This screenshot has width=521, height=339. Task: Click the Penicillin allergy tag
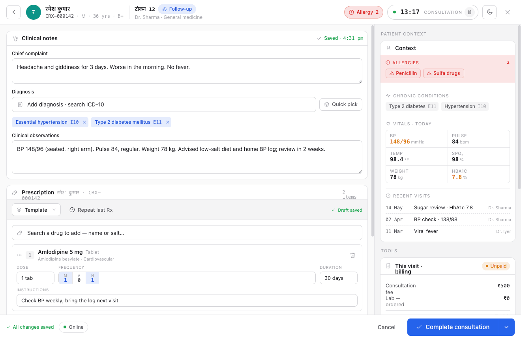coord(403,73)
